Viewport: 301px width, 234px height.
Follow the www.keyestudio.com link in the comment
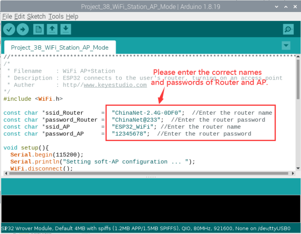(x=115, y=85)
